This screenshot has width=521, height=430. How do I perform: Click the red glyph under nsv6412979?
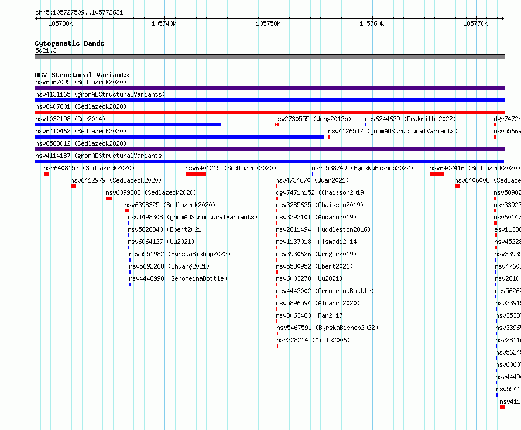click(x=73, y=186)
